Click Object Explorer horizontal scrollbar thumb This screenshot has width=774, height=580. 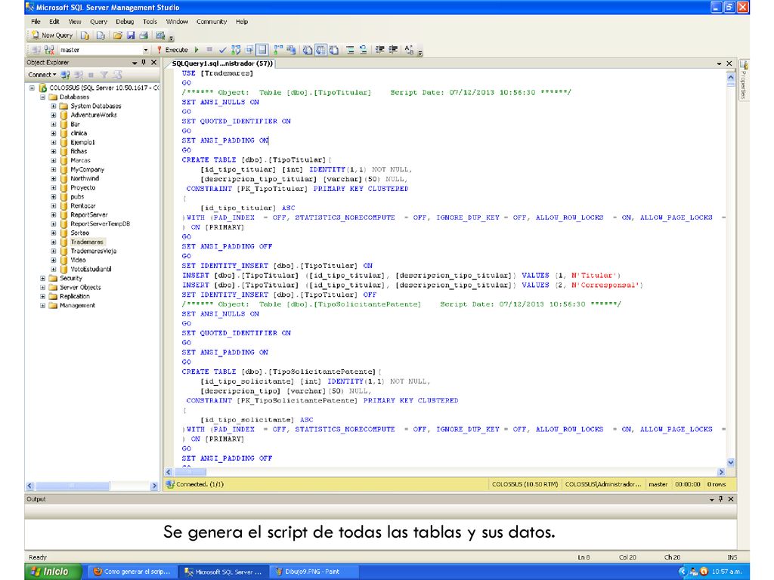(72, 486)
